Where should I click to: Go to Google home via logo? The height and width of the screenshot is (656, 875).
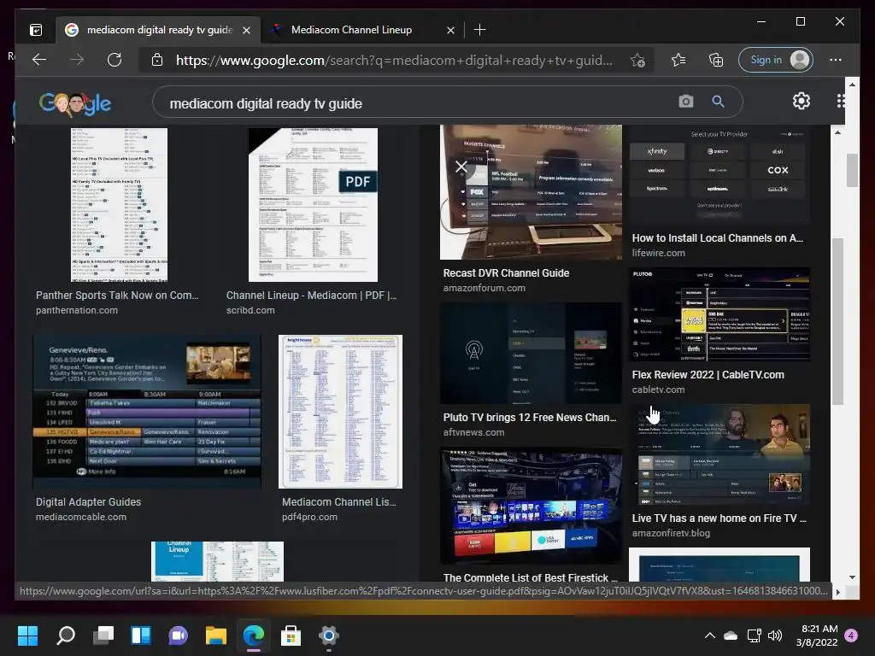[x=75, y=103]
